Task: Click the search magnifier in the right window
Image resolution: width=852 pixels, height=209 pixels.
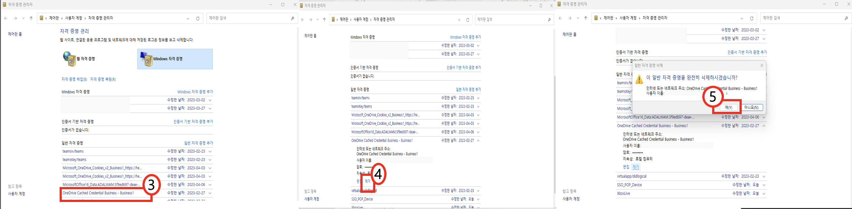Action: tap(846, 18)
